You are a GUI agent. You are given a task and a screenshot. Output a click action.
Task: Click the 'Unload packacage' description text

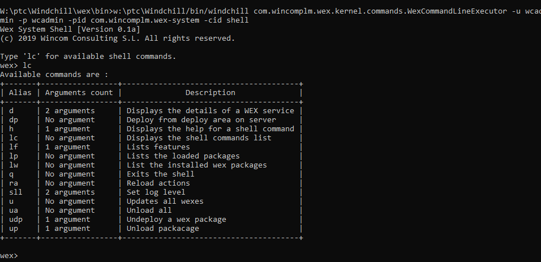tap(162, 229)
